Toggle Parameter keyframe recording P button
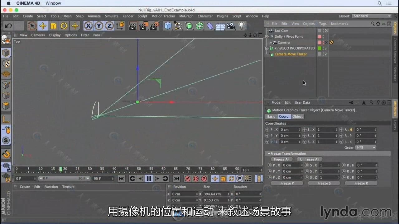Viewport: 399px width, 224px height. point(239,179)
